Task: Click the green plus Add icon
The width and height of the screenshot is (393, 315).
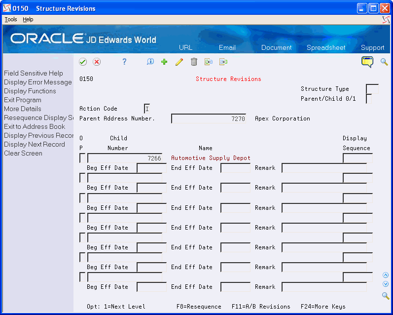Action: [x=164, y=62]
